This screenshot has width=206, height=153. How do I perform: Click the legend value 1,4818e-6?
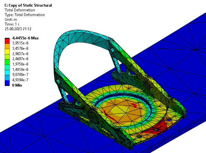click(20, 69)
